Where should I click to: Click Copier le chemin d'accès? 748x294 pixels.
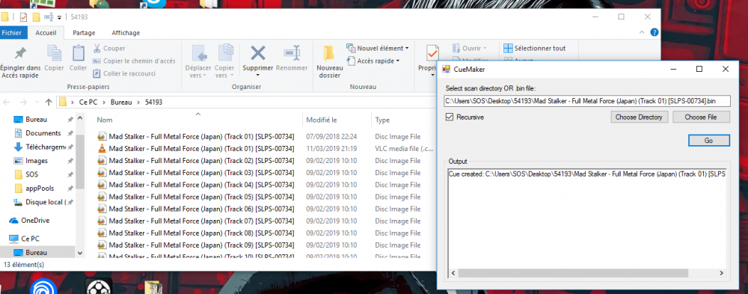tap(134, 61)
